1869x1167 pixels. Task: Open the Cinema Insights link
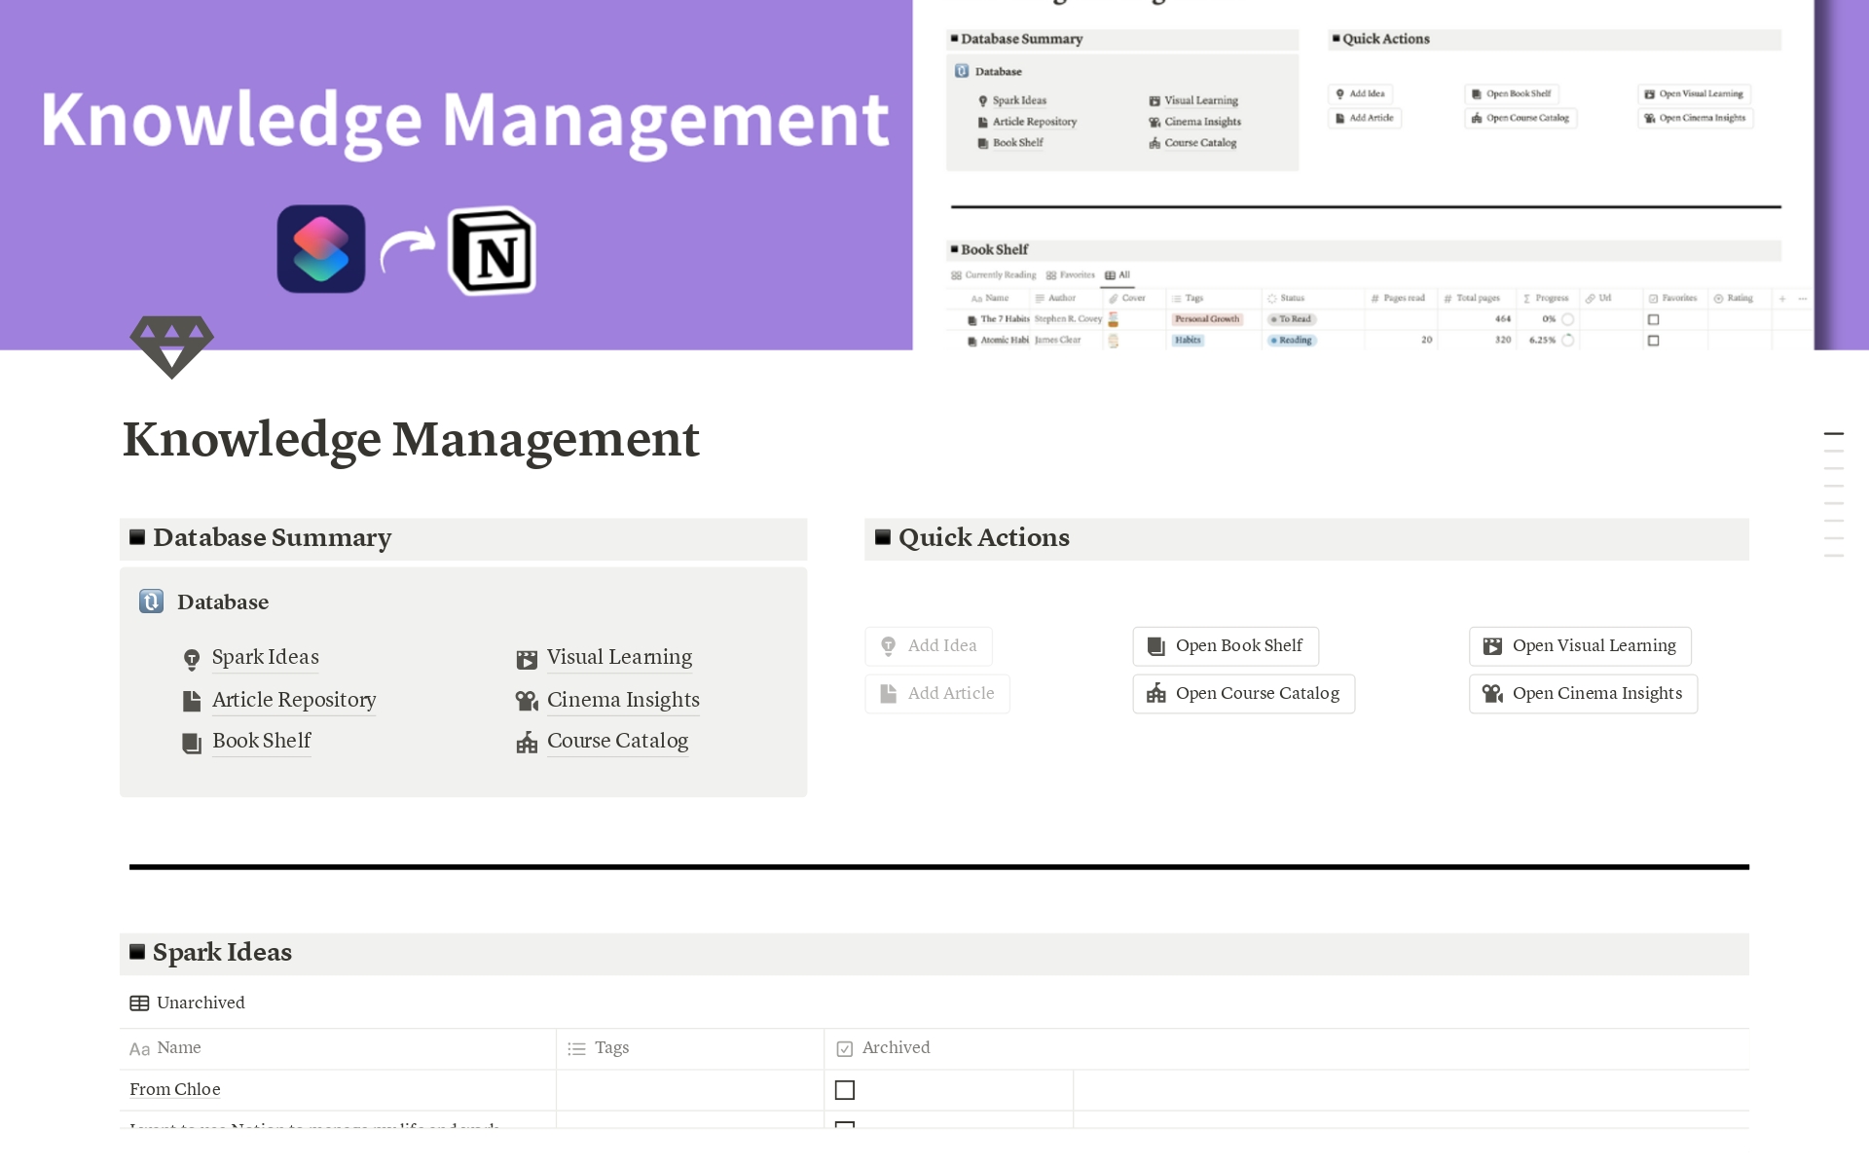(623, 700)
